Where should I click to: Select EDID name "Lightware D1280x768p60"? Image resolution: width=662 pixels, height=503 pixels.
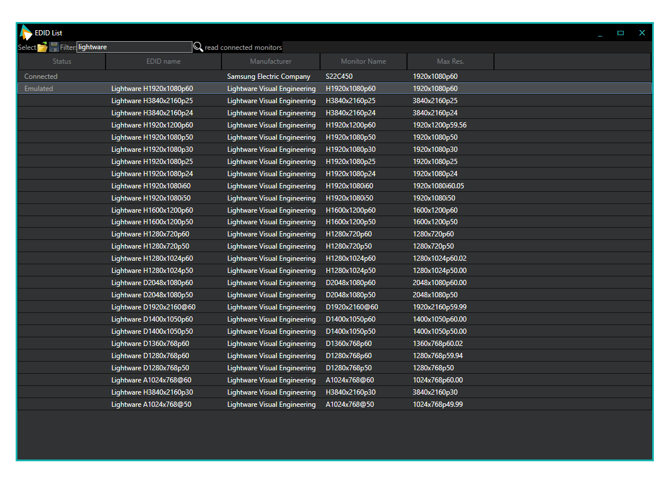150,356
